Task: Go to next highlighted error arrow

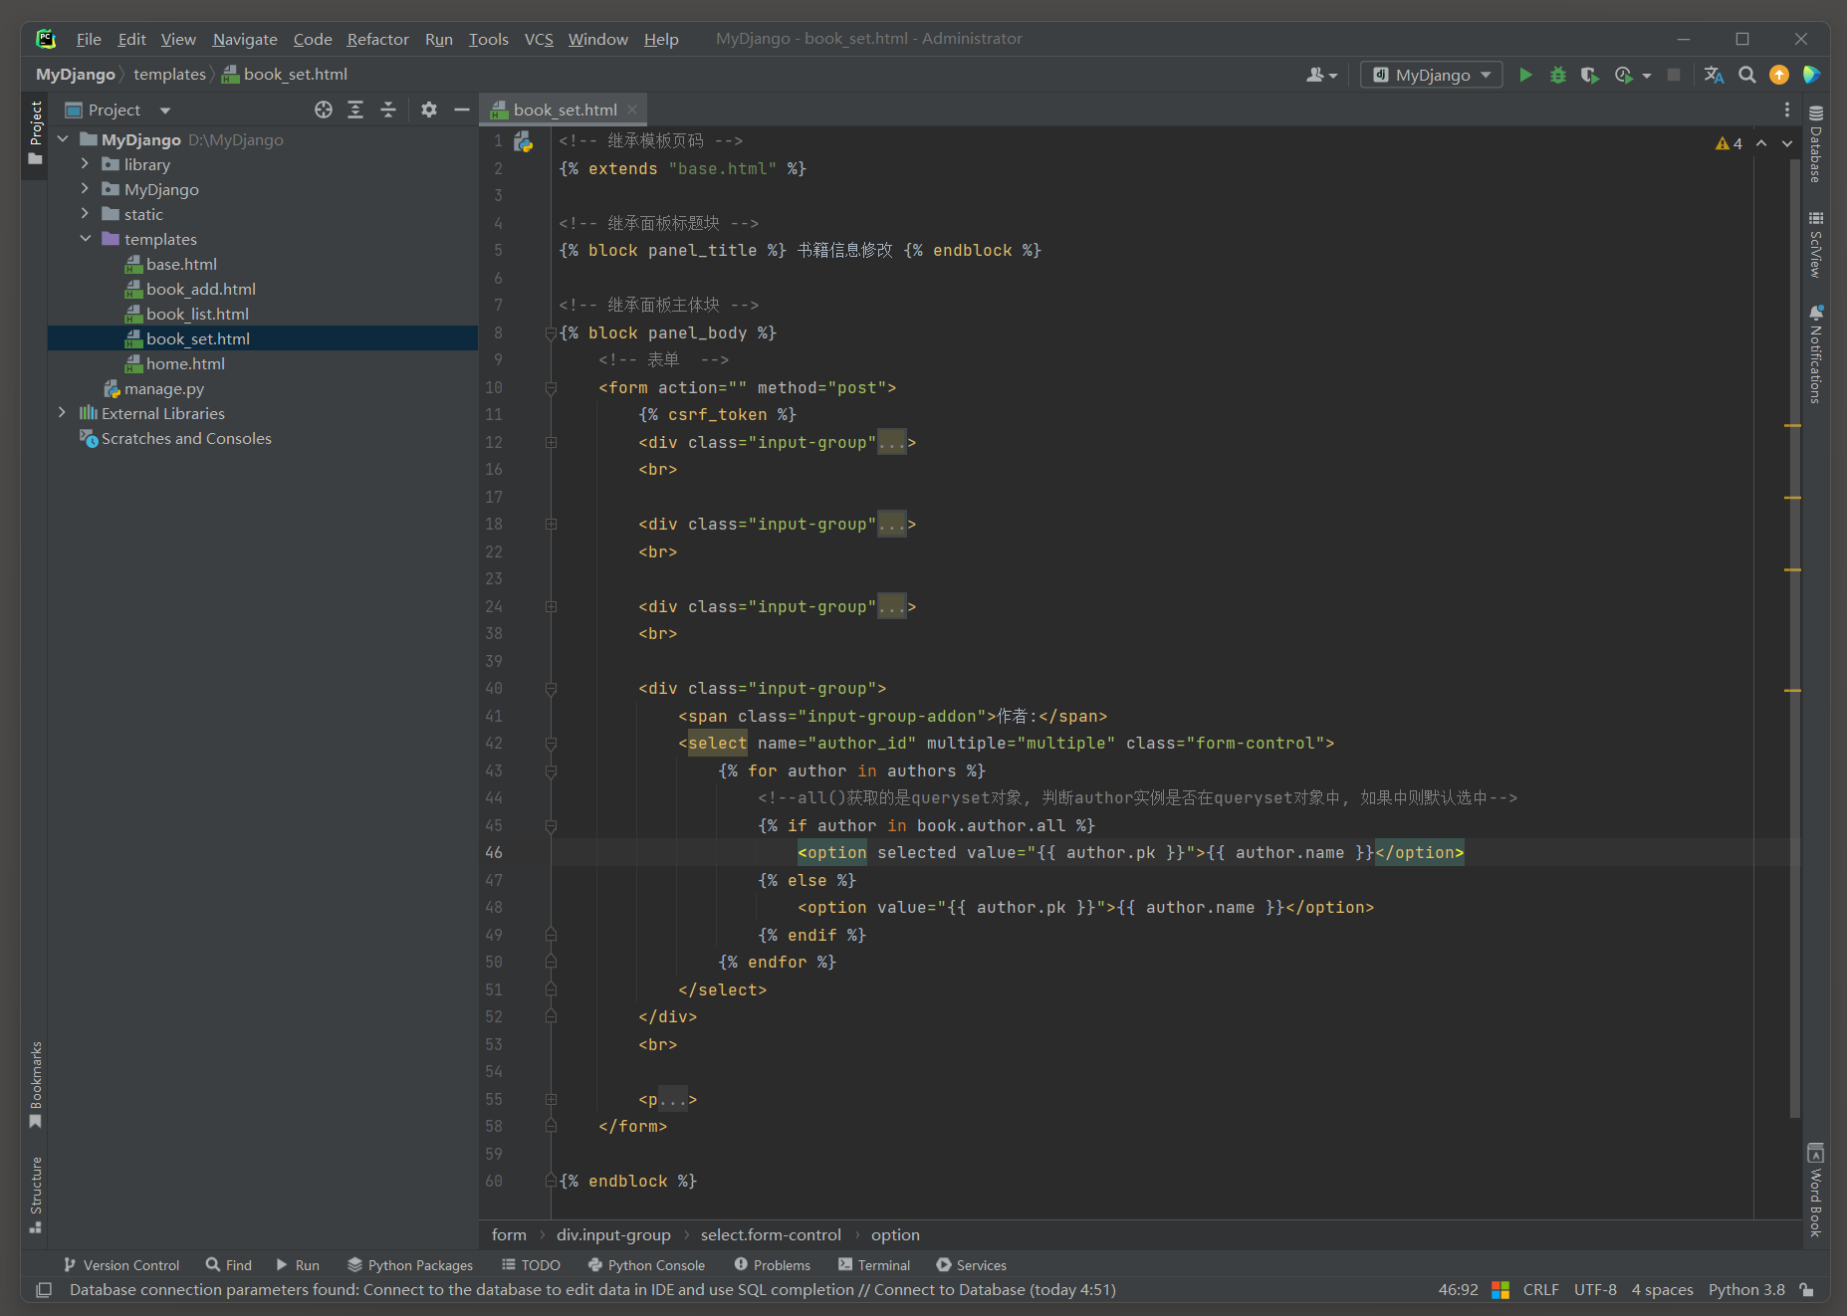Action: 1787,143
